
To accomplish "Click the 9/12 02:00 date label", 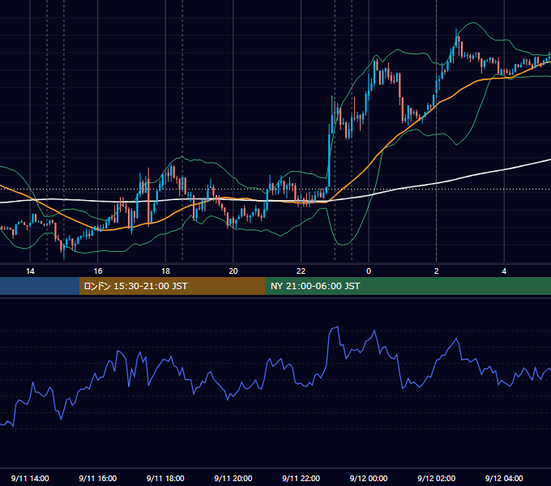I will [x=437, y=478].
